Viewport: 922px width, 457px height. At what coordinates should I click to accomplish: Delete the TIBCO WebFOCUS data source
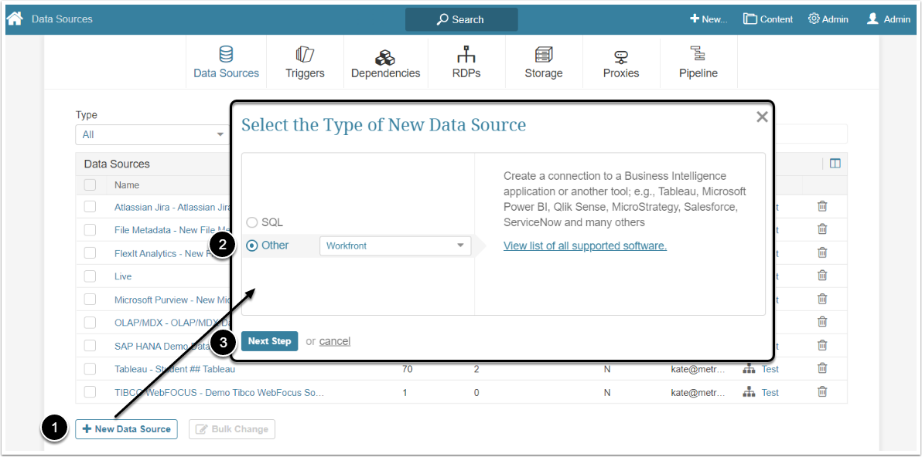pyautogui.click(x=822, y=391)
